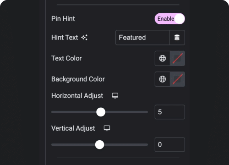The width and height of the screenshot is (229, 165).
Task: Open the Text Color swatch picker
Action: (x=177, y=58)
